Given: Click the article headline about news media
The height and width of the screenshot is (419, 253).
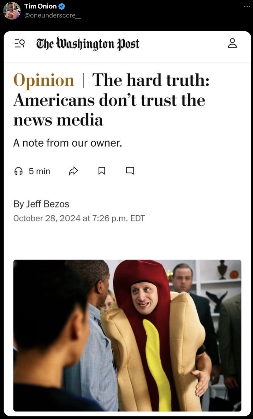Looking at the screenshot, I should pos(112,100).
